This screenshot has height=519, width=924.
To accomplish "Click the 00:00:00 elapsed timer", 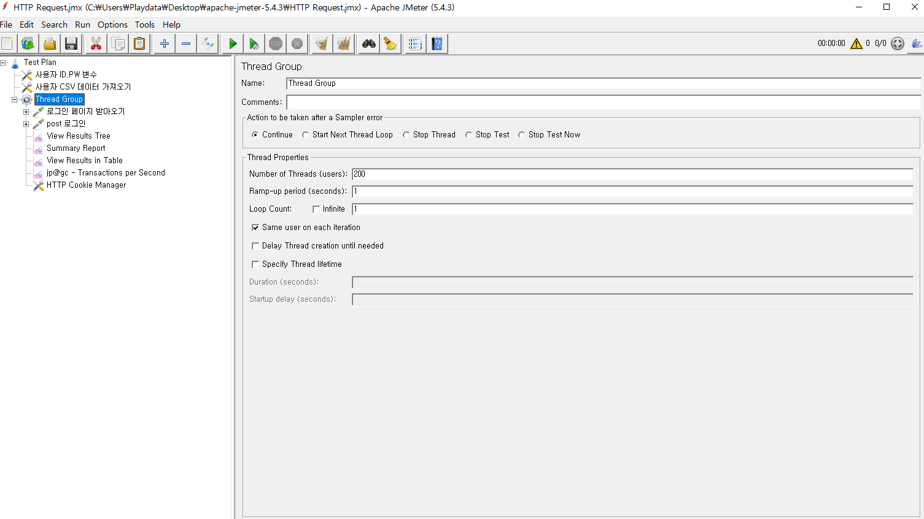I will click(x=831, y=44).
